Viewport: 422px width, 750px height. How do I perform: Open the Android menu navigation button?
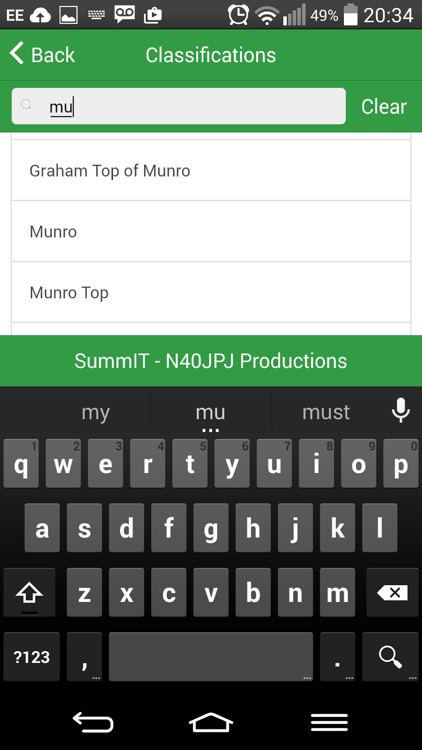(329, 723)
